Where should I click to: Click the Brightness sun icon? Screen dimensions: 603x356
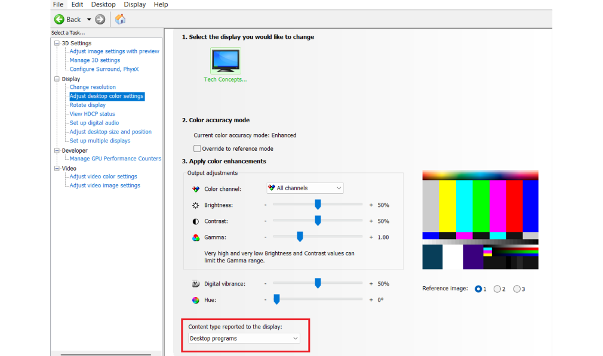pyautogui.click(x=196, y=205)
